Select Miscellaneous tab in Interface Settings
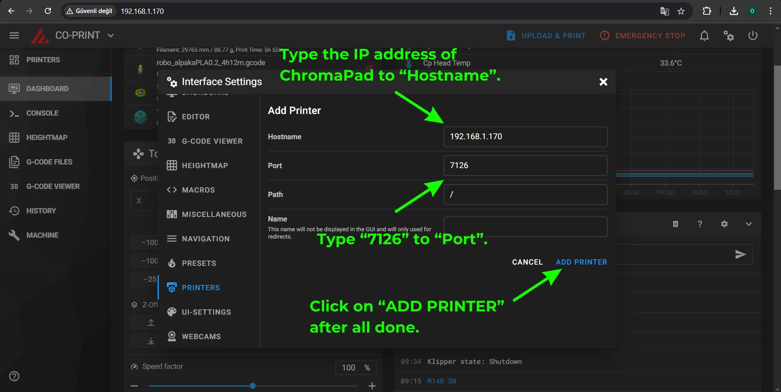Viewport: 781px width, 392px height. [x=208, y=215]
